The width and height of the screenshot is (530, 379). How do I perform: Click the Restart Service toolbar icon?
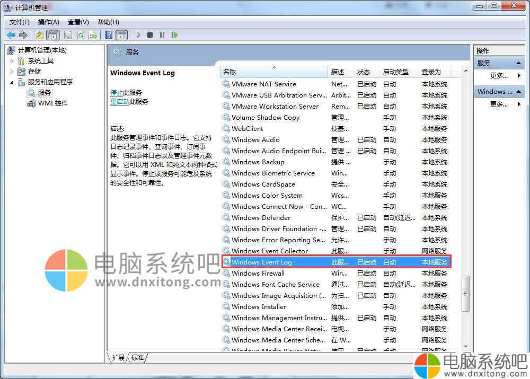(x=174, y=35)
